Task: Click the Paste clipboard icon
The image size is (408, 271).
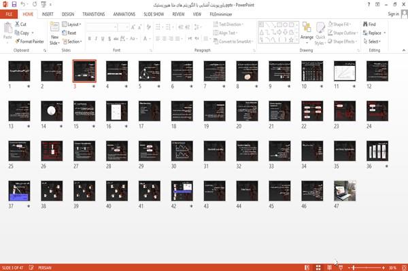Action: [x=7, y=28]
